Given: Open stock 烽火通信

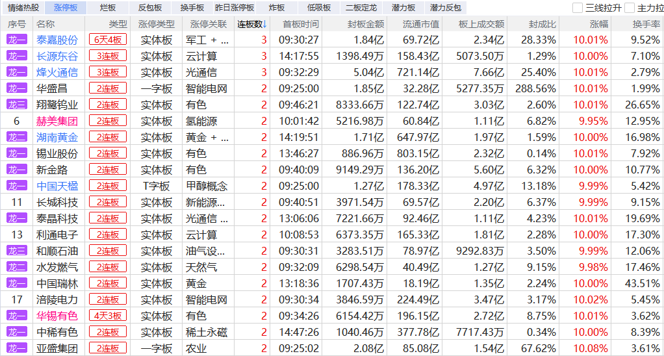Looking at the screenshot, I should [x=57, y=72].
